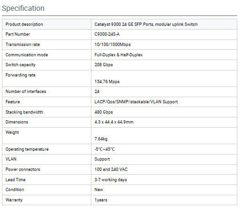This screenshot has width=243, height=208.
Task: Select the 'Warranty' label
Action: click(14, 200)
